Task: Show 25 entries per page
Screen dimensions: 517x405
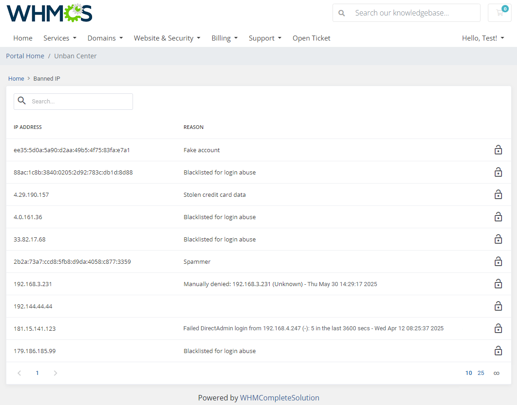Action: coord(481,373)
